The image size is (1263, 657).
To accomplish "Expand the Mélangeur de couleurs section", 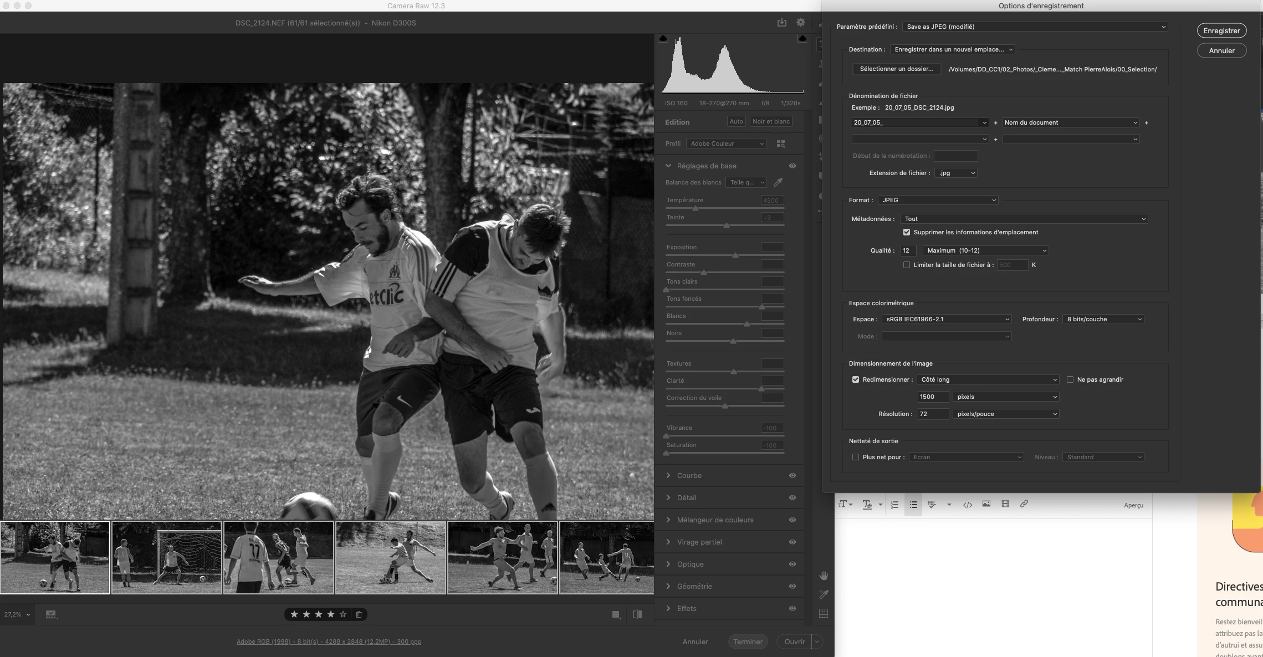I will 715,520.
